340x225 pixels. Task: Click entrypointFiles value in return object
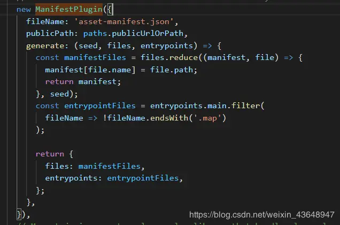[143, 178]
